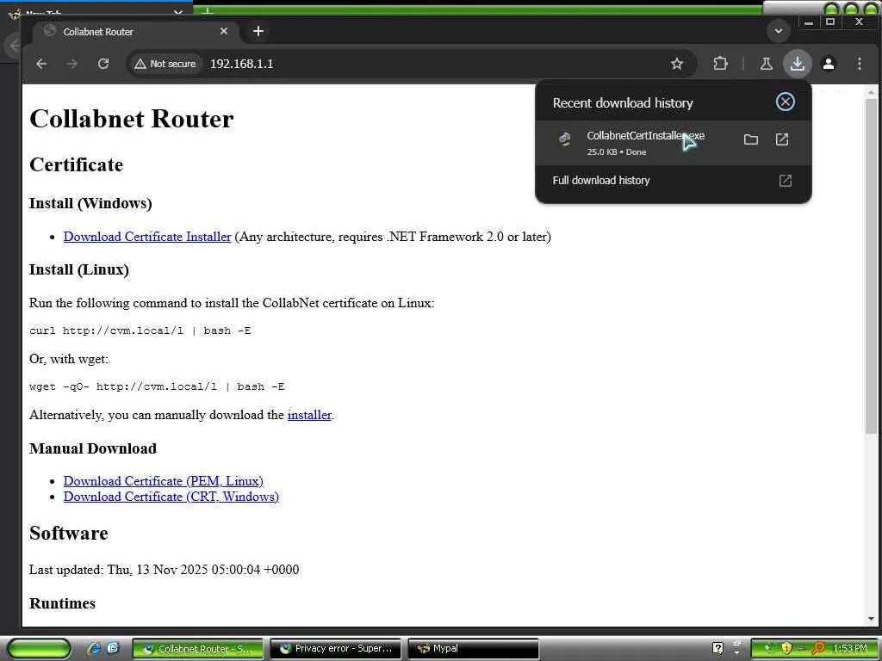Open the Chrome Labs flask icon
Screen dimensions: 882x661
coord(766,64)
